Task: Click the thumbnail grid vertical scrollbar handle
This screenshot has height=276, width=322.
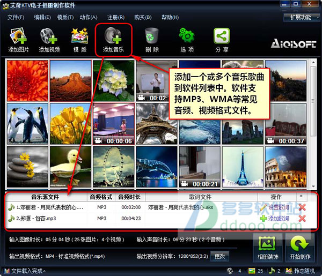Action: point(313,101)
